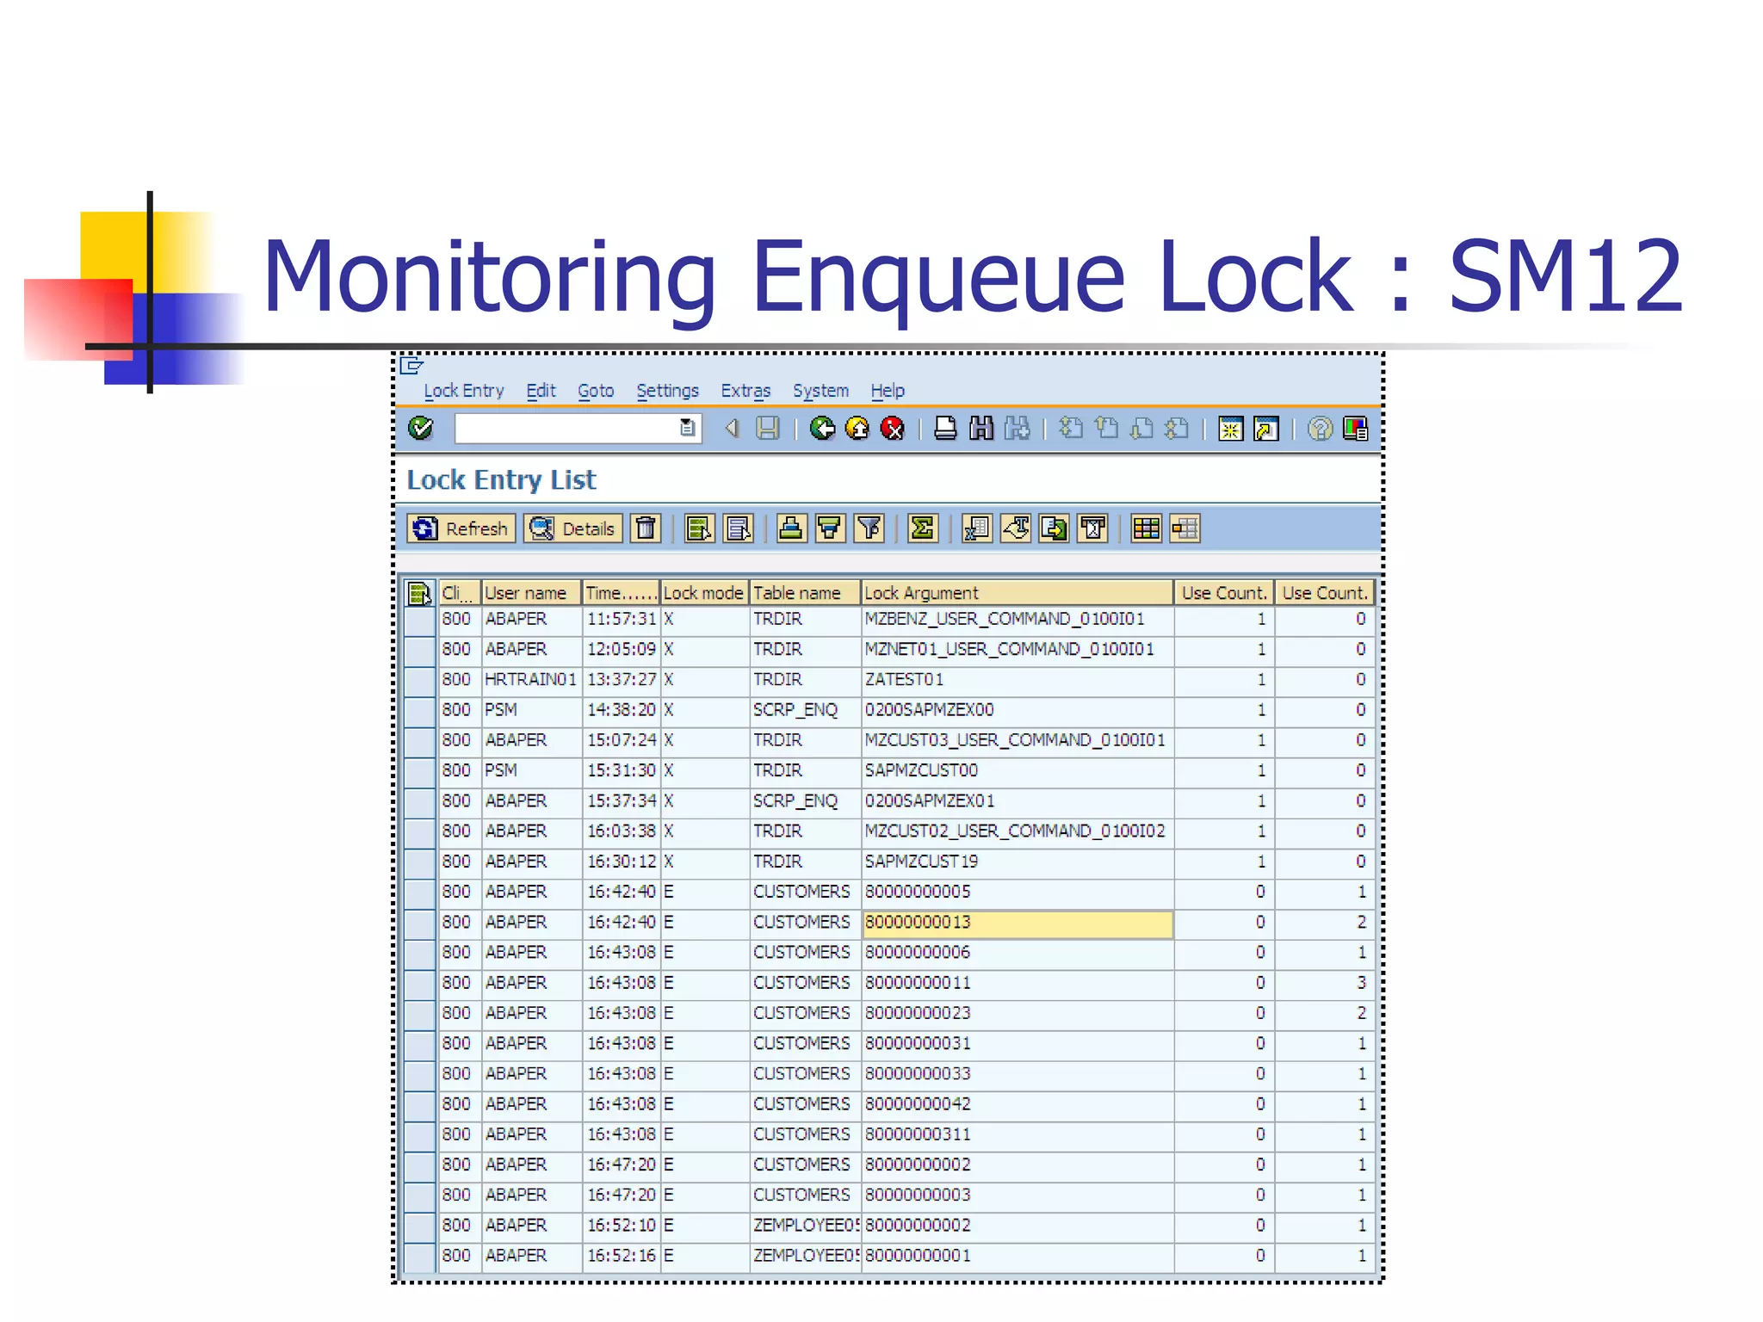Image resolution: width=1763 pixels, height=1322 pixels.
Task: Click the Next Page icon
Action: click(1142, 428)
